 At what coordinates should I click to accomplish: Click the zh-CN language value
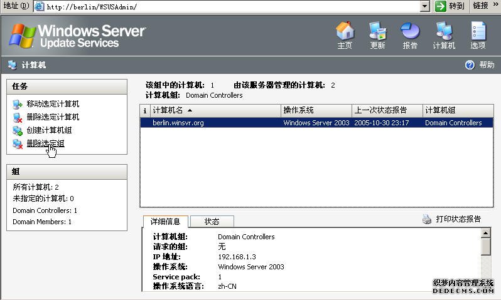[227, 286]
